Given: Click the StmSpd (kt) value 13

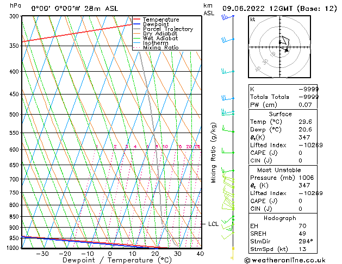Looking at the screenshot, I should [x=302, y=249].
